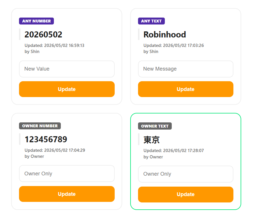Viewport: 253px width, 218px height.
Task: Focus the Owner Only field under Owner Text
Action: point(186,174)
